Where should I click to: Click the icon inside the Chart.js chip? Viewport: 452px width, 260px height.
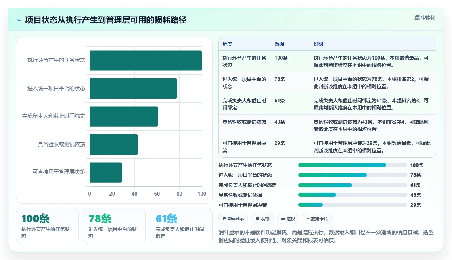224,219
